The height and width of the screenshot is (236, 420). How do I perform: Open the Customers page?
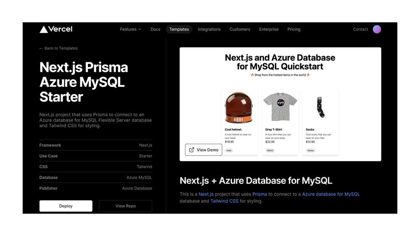(x=240, y=29)
